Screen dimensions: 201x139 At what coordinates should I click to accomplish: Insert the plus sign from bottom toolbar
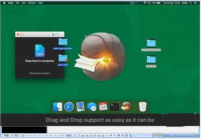pyautogui.click(x=27, y=135)
